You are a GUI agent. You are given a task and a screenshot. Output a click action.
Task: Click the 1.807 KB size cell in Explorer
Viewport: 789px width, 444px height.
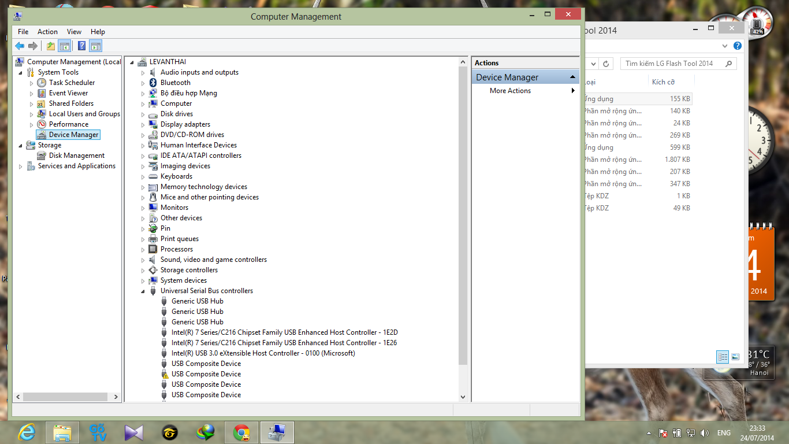coord(677,160)
